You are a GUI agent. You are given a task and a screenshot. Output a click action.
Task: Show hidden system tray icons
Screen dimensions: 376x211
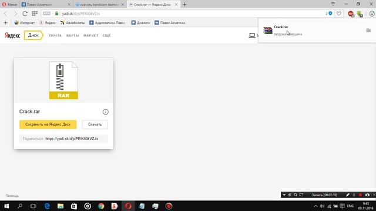tap(315, 206)
